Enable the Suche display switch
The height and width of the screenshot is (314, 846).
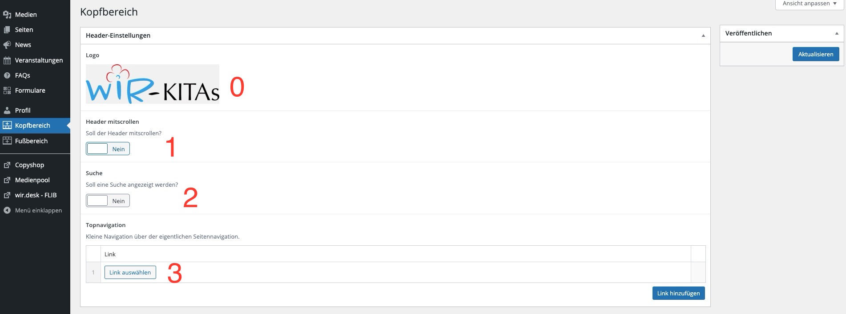[x=108, y=201]
